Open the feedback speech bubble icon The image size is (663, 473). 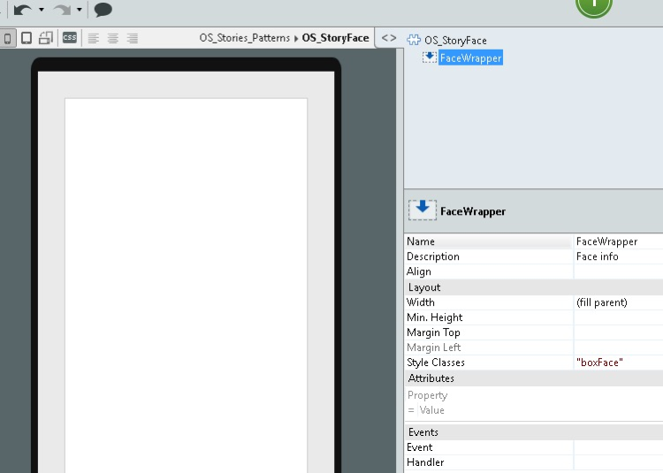[x=103, y=10]
